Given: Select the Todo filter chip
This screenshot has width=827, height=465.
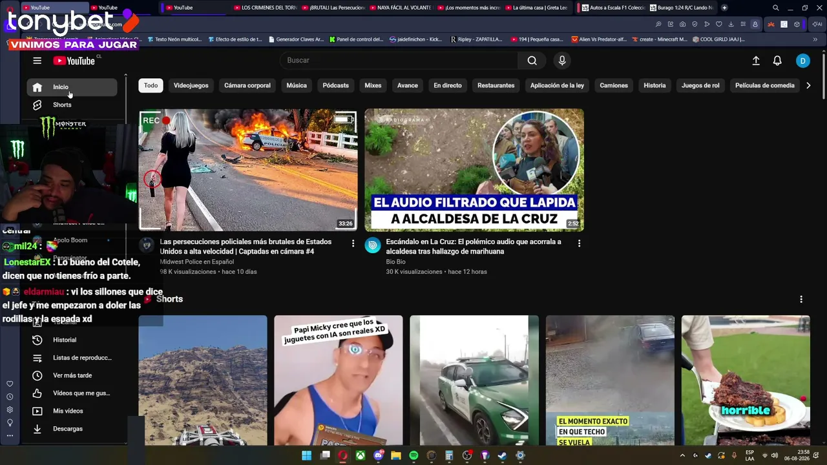Looking at the screenshot, I should pyautogui.click(x=151, y=85).
